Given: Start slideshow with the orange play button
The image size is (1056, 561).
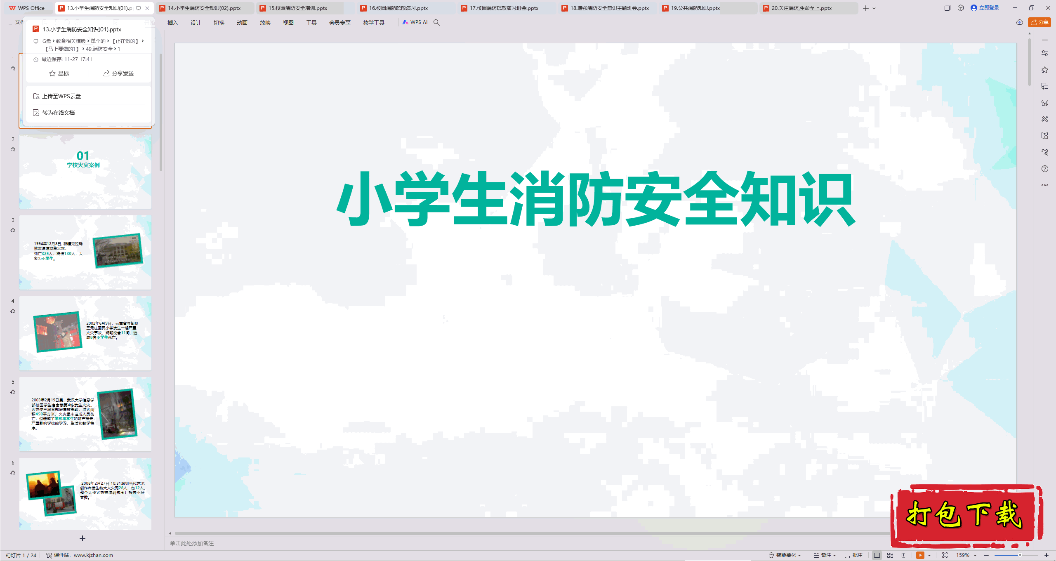Looking at the screenshot, I should pyautogui.click(x=920, y=555).
